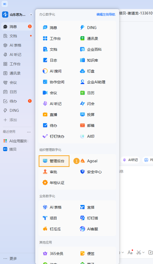
Task: Launch AI 搜问 app
Action: (x=52, y=71)
